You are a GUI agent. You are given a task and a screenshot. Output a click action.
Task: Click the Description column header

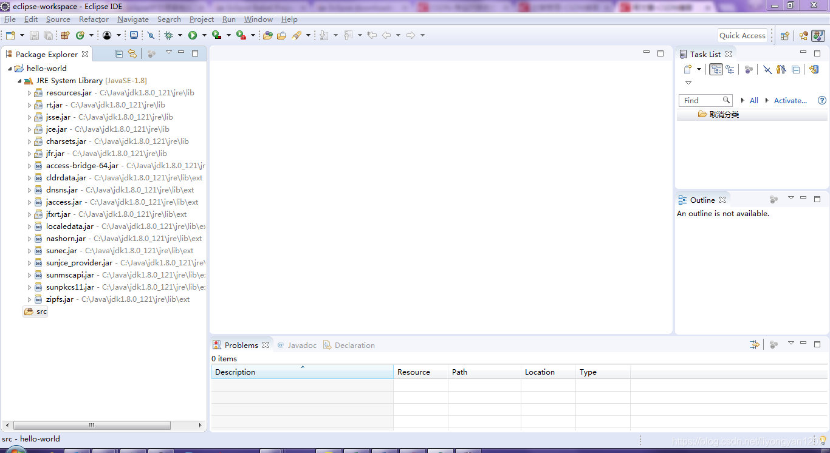click(x=302, y=372)
